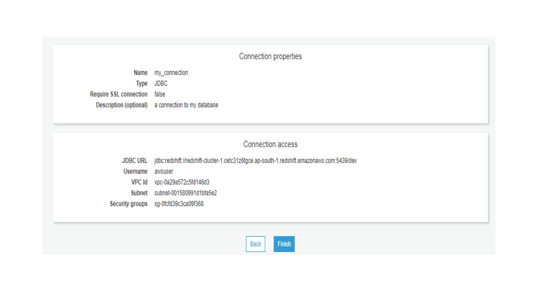Screen dimensions: 538x291
Task: Click the Description (optional) label
Action: [122, 105]
